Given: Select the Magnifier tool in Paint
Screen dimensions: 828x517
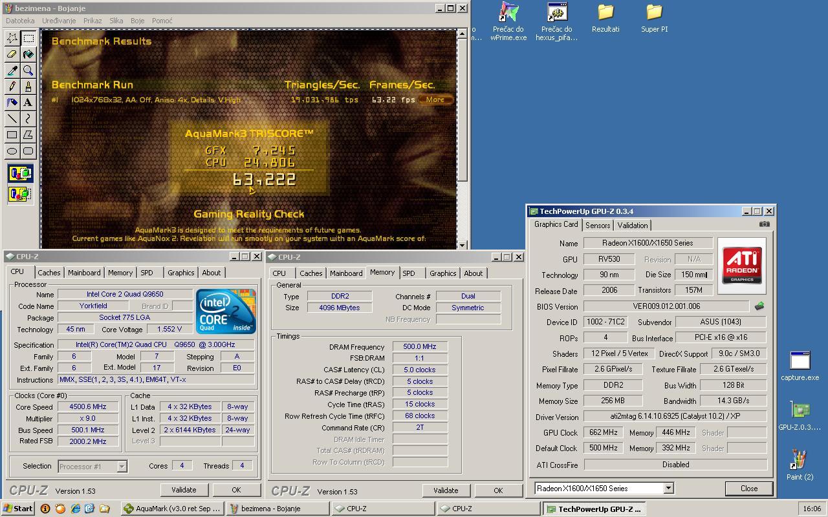Looking at the screenshot, I should coord(28,70).
